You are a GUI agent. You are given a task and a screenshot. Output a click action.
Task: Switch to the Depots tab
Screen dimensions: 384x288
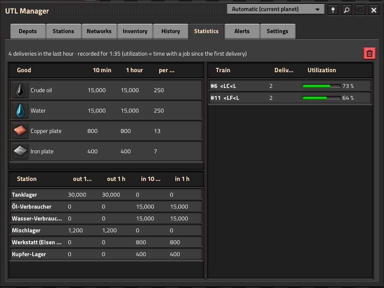(28, 31)
